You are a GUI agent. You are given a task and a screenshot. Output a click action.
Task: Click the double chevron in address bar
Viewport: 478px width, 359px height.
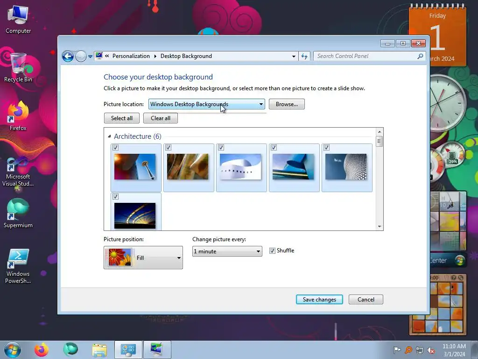click(x=107, y=56)
